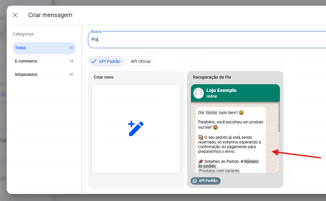This screenshot has width=326, height=201.
Task: Close the Criar mensagem dialog
Action: click(x=15, y=15)
